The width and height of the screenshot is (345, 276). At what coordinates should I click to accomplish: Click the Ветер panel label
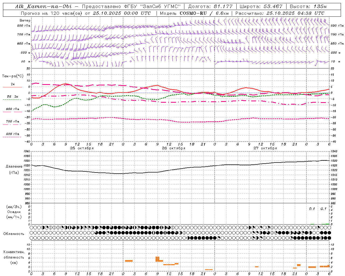point(25,20)
